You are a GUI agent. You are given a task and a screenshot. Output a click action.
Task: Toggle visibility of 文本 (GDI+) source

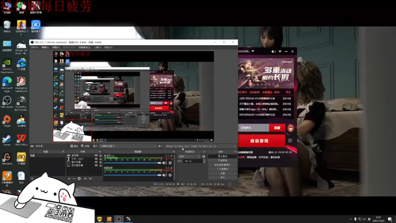(96, 159)
